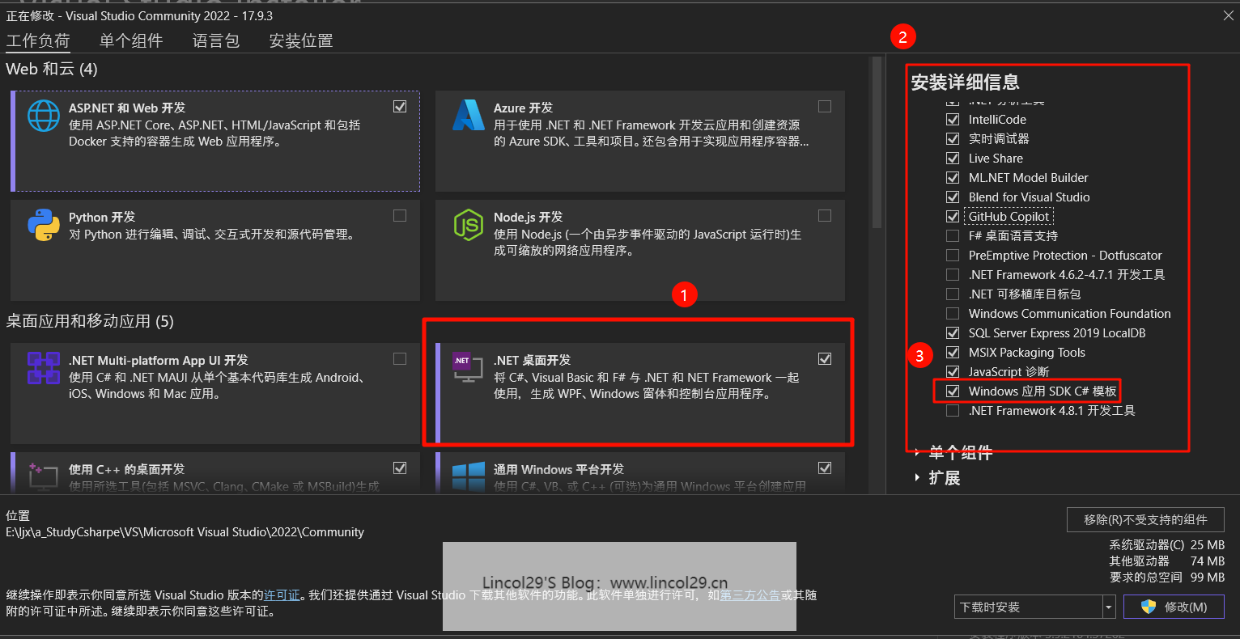Enable the Python 开发 workload checkbox

[x=400, y=215]
